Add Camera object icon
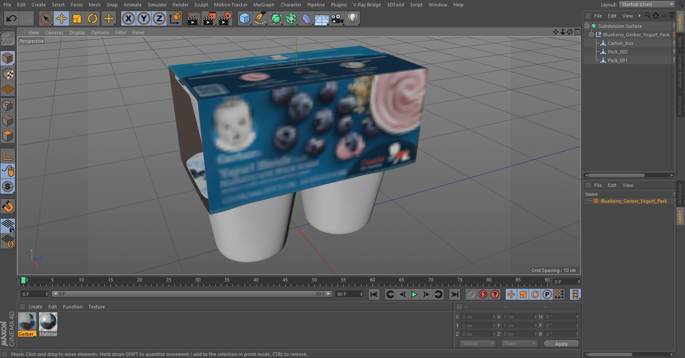The height and width of the screenshot is (358, 685). pyautogui.click(x=337, y=18)
